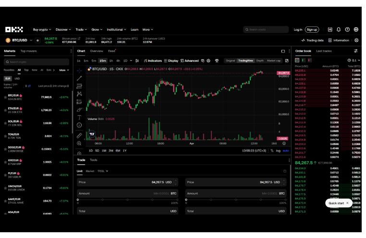366x238 pixels.
Task: Switch currency filter to USD
Action: [x=17, y=78]
